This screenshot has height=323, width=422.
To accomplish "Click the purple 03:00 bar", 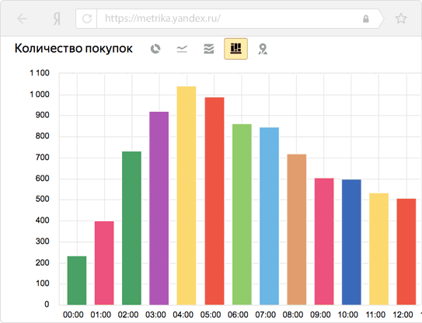I will coord(159,208).
